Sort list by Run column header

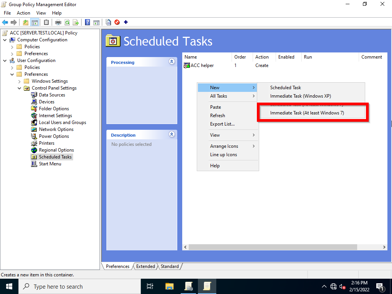coord(330,57)
